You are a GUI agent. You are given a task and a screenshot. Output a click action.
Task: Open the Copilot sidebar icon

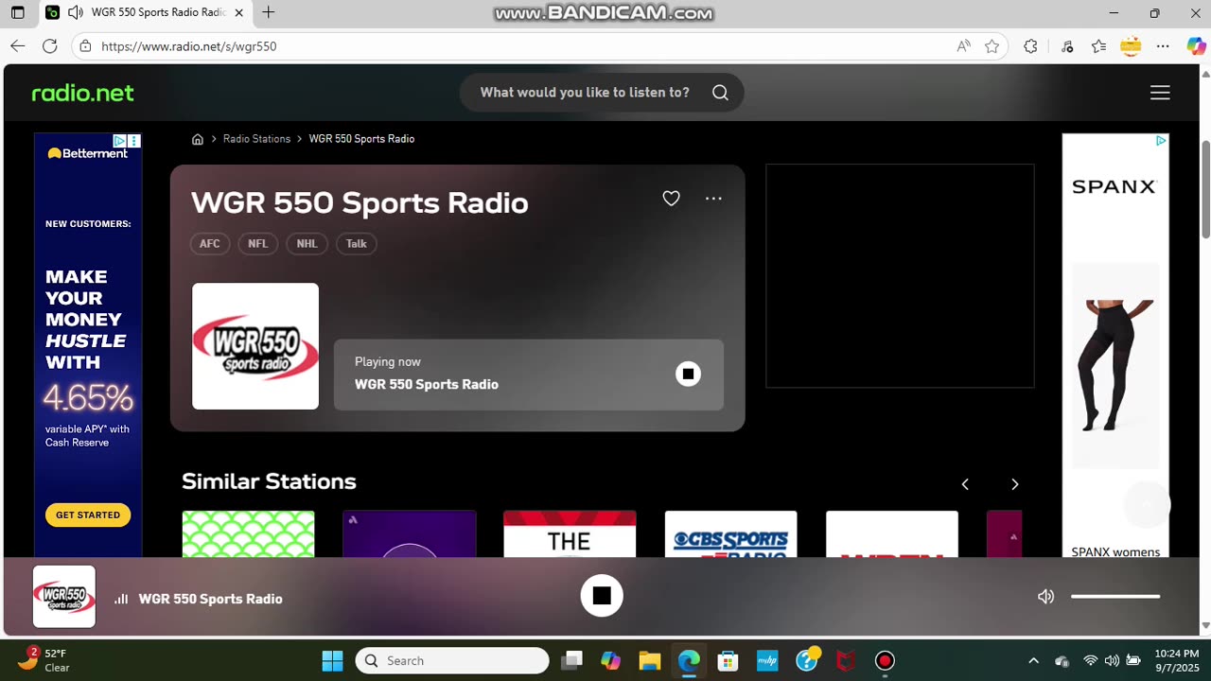point(1196,46)
